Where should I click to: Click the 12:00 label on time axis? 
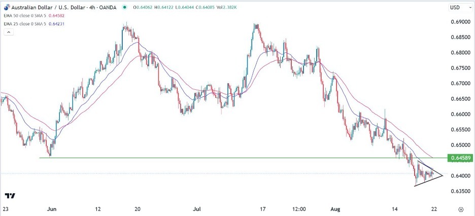pyautogui.click(x=298, y=209)
